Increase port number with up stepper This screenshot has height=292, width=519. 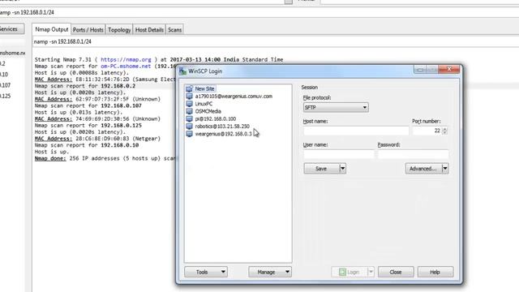point(444,129)
